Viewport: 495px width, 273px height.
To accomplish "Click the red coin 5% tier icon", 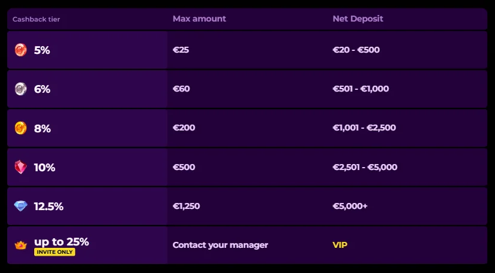I will click(21, 50).
